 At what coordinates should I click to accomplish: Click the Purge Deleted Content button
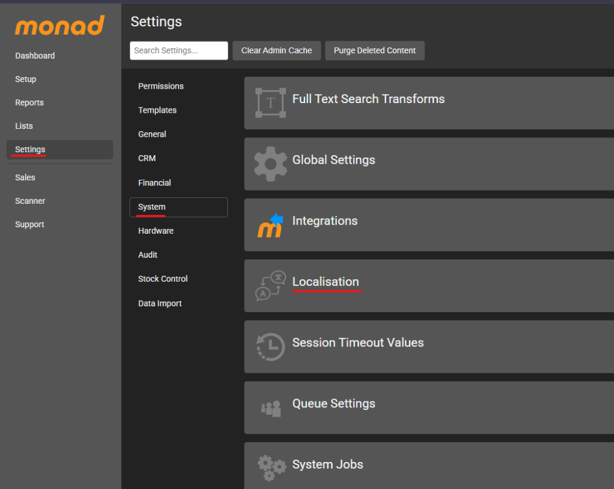[374, 50]
